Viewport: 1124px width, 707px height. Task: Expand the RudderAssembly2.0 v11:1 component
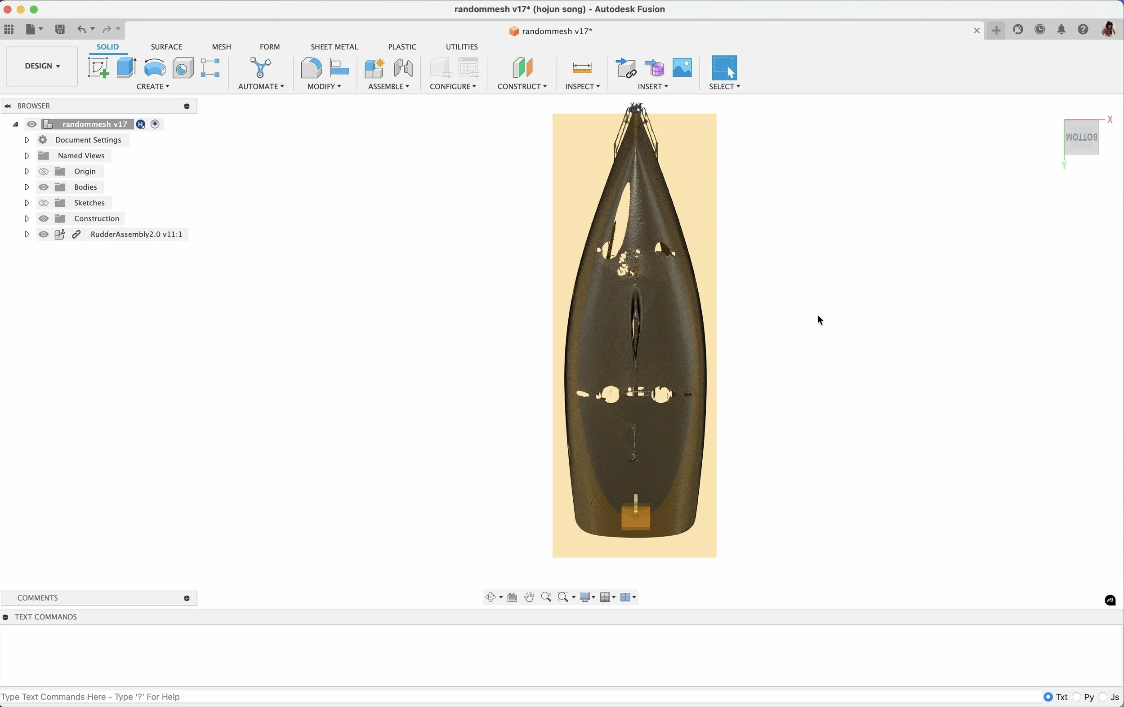click(x=27, y=234)
